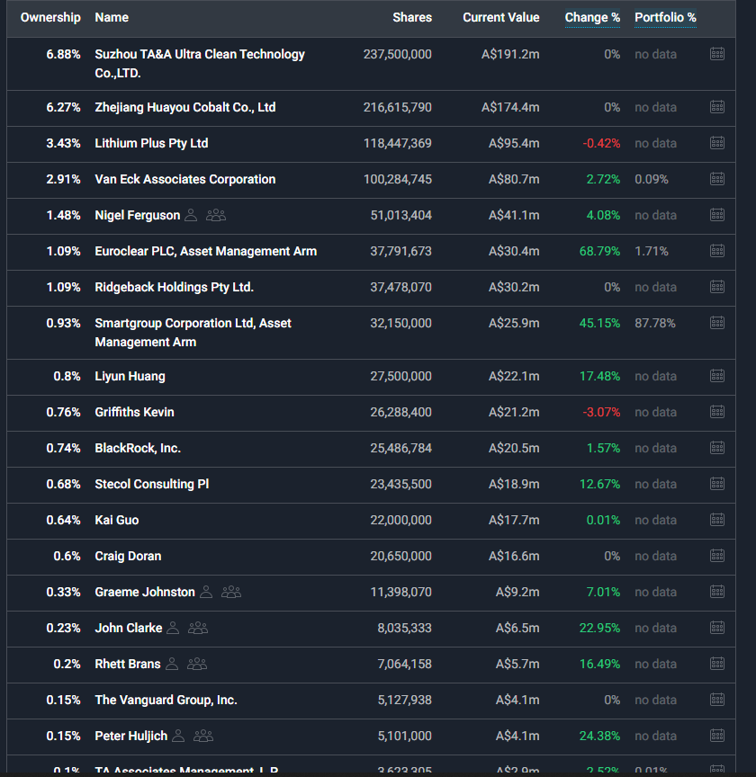This screenshot has height=777, width=756.
Task: Click calendar icon in Smartgroup Corporation row
Action: pyautogui.click(x=716, y=323)
